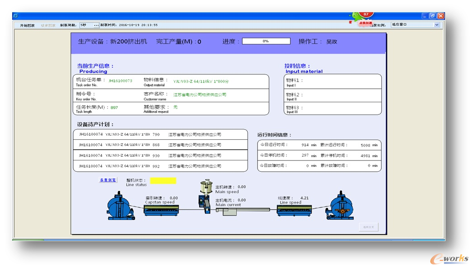The width and height of the screenshot is (473, 269).
Task: Minimize the window using the title bar button
Action: 425,16
